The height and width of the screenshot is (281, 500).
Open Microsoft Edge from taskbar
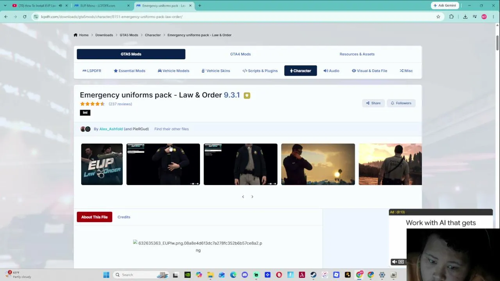tap(233, 275)
